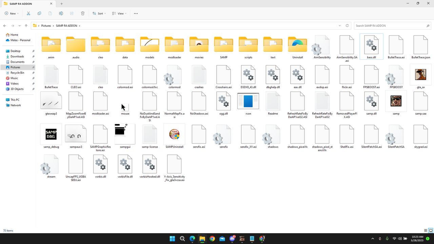Switch to details view layout

point(426,231)
